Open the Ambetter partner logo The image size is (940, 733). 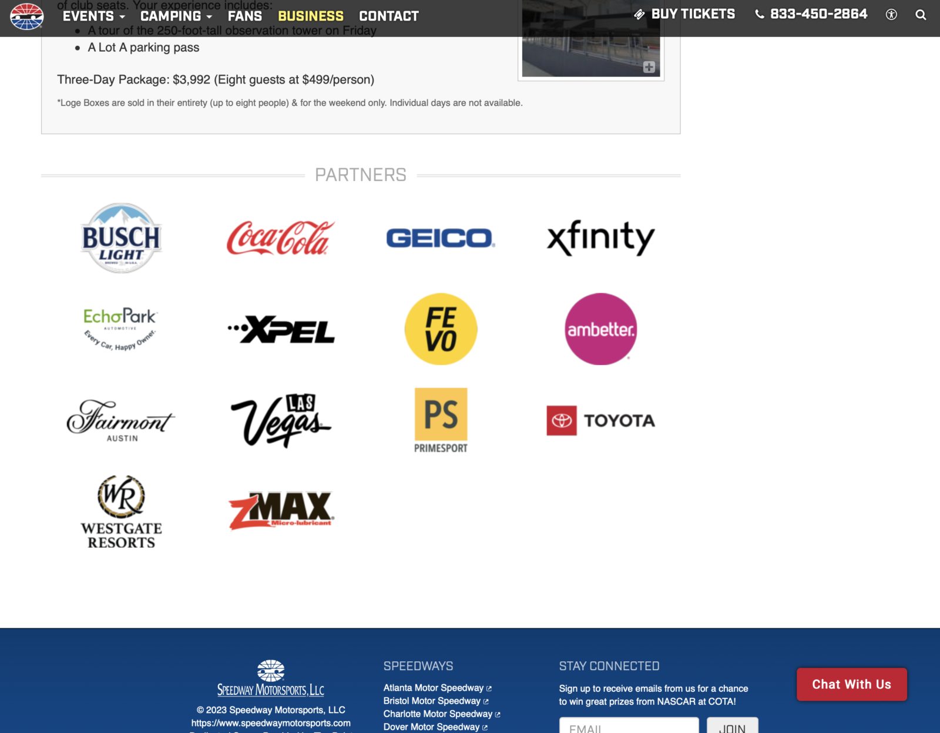pyautogui.click(x=600, y=329)
